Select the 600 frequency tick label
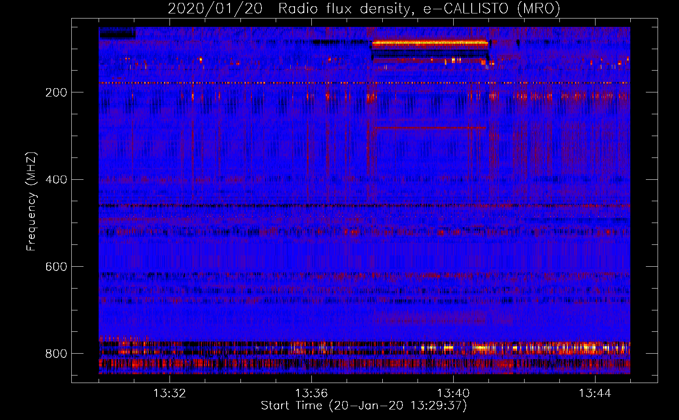 pos(56,267)
